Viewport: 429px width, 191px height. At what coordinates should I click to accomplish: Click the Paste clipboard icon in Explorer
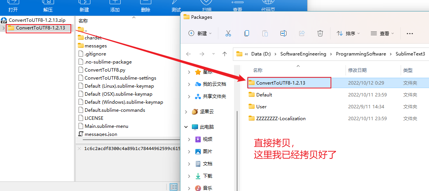click(x=265, y=33)
